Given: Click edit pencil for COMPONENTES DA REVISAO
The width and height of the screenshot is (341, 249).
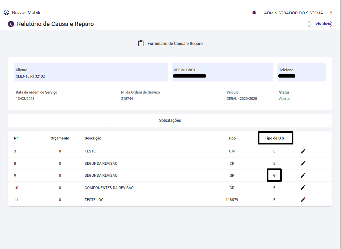Looking at the screenshot, I should pyautogui.click(x=303, y=187).
